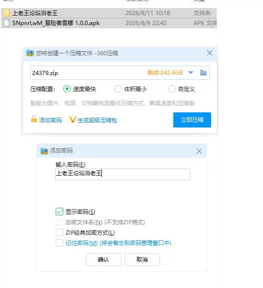
Task: Click the 压缩配置: label
Action: [x=42, y=89]
